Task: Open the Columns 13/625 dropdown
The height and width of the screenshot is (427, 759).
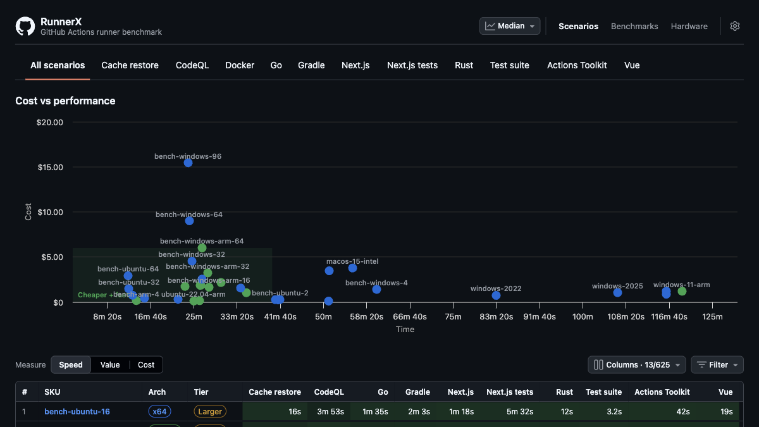Action: point(637,365)
